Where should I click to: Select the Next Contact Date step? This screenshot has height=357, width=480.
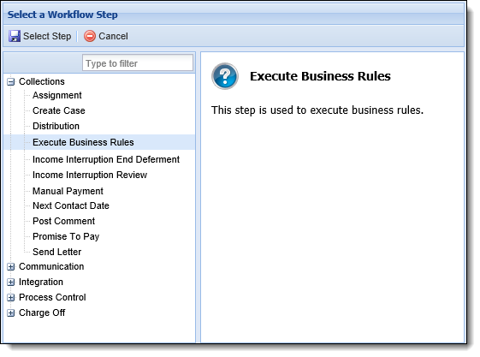(71, 205)
